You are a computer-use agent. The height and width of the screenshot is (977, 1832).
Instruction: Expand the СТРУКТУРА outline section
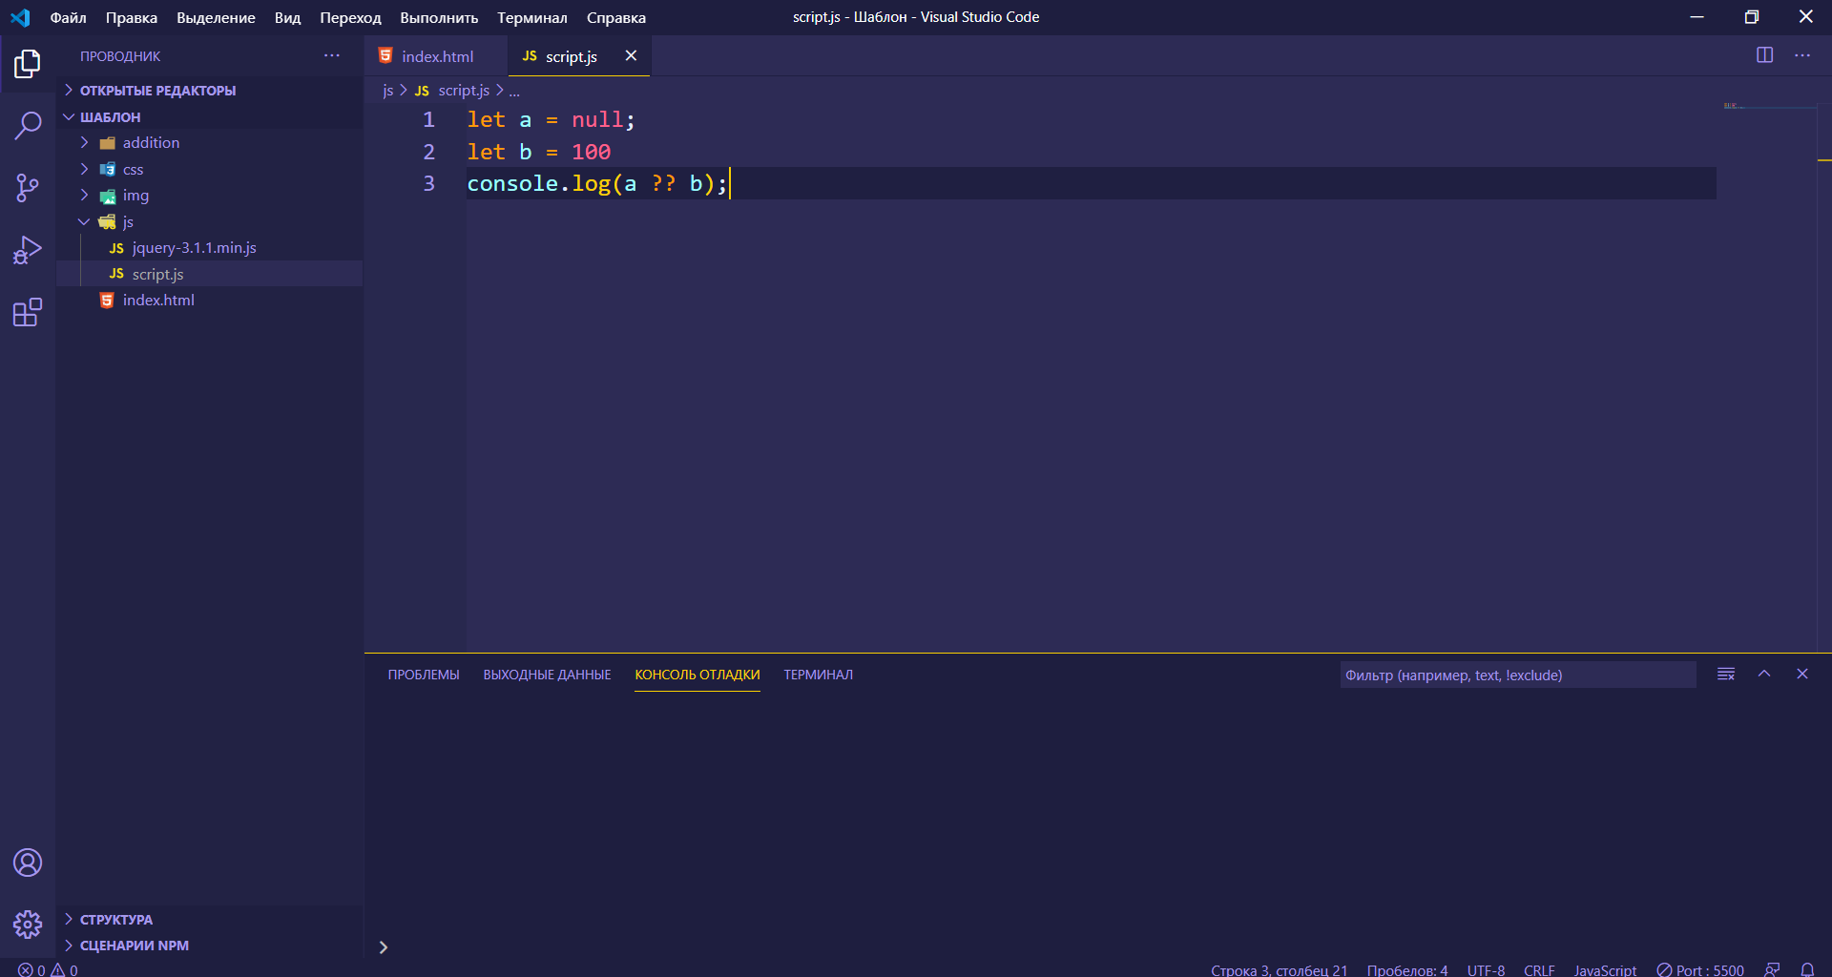(69, 919)
